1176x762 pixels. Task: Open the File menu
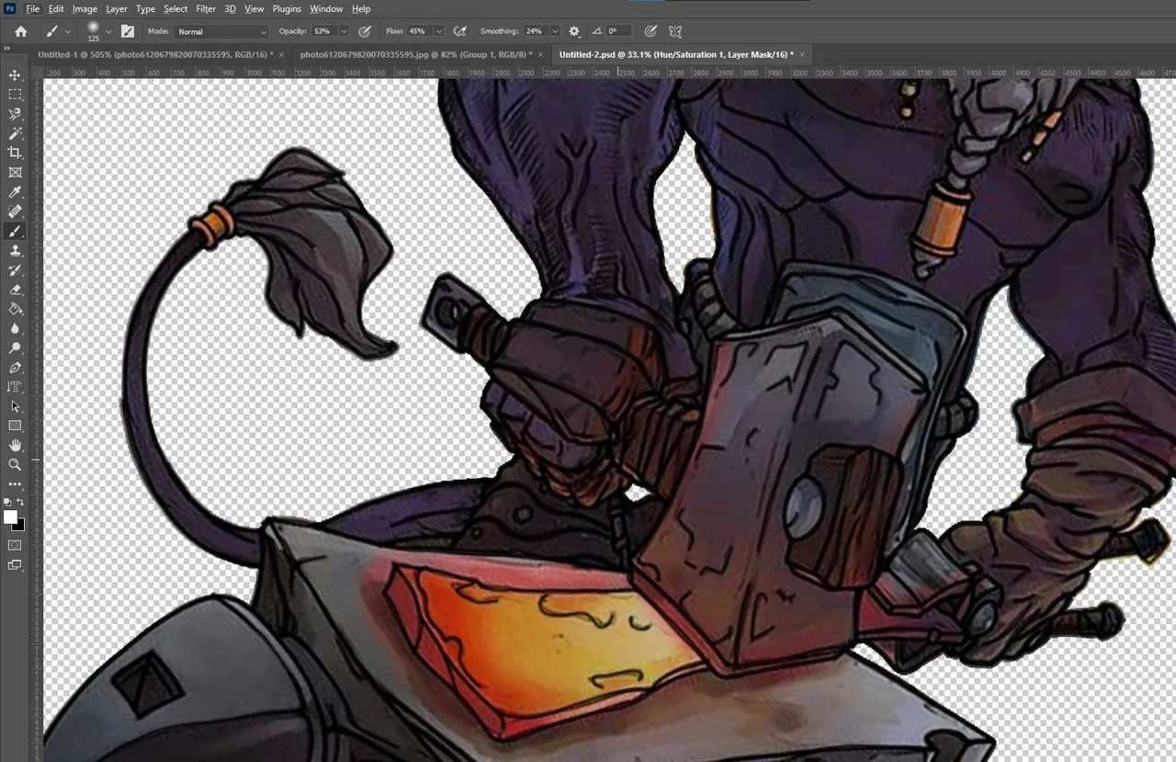[33, 8]
